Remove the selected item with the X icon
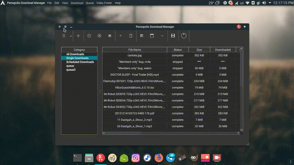The height and width of the screenshot is (165, 294). pos(121,36)
